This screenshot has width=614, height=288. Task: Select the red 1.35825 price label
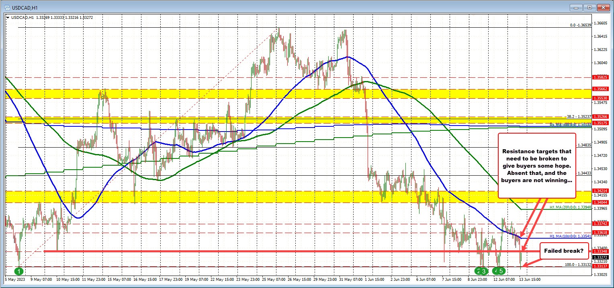(x=600, y=77)
